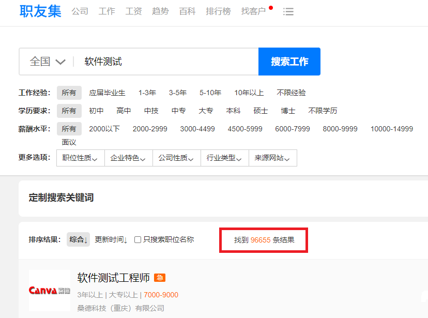The width and height of the screenshot is (428, 318).
Task: Select 所有 for 工作经验
Action: pyautogui.click(x=69, y=93)
